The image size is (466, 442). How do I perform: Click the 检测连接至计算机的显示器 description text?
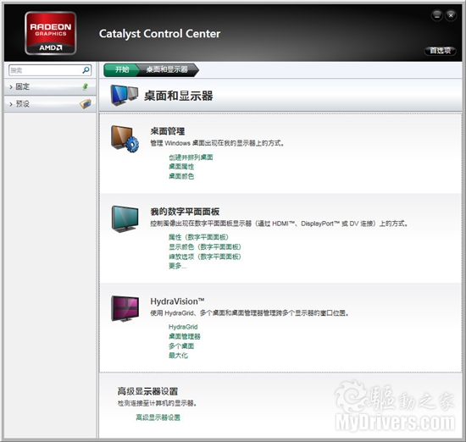(157, 403)
